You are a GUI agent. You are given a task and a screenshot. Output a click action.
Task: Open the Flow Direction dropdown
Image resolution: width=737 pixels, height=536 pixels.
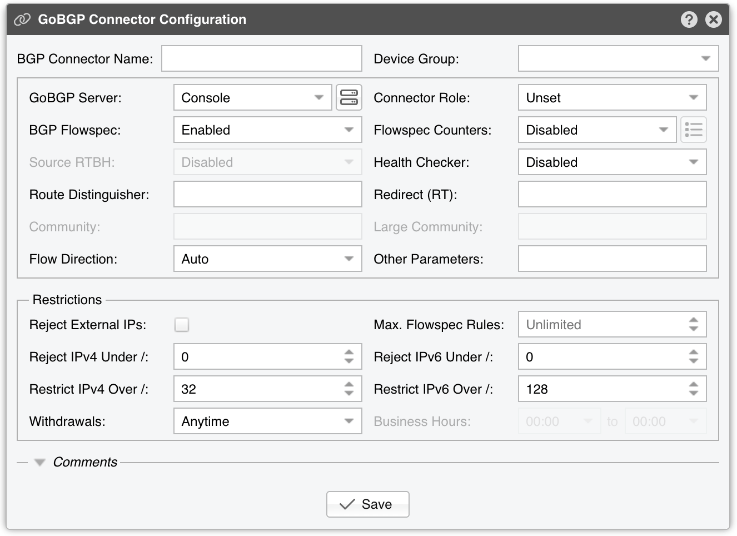[268, 259]
